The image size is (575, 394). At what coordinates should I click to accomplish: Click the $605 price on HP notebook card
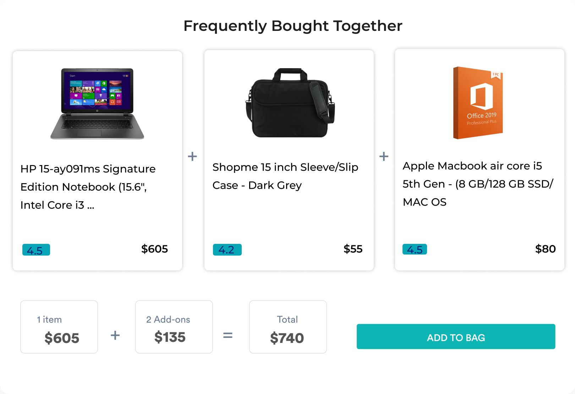click(x=154, y=249)
